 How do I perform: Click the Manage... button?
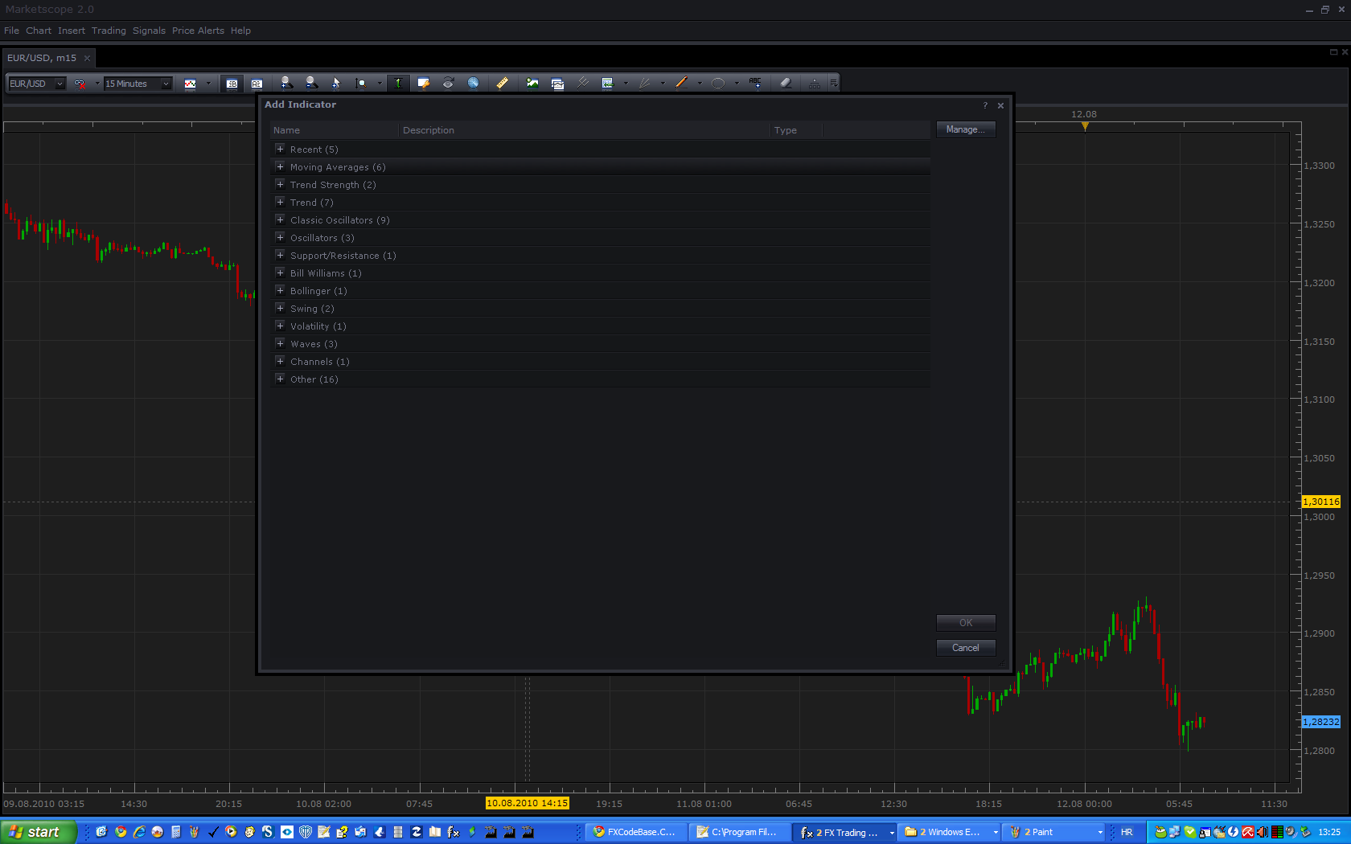tap(965, 129)
